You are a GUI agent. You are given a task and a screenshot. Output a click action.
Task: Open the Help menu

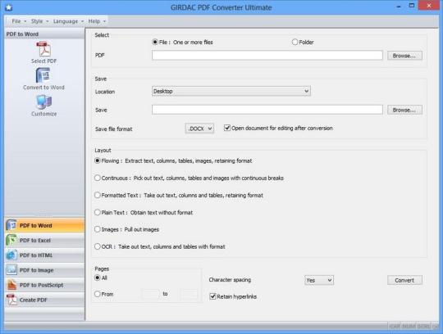[97, 21]
